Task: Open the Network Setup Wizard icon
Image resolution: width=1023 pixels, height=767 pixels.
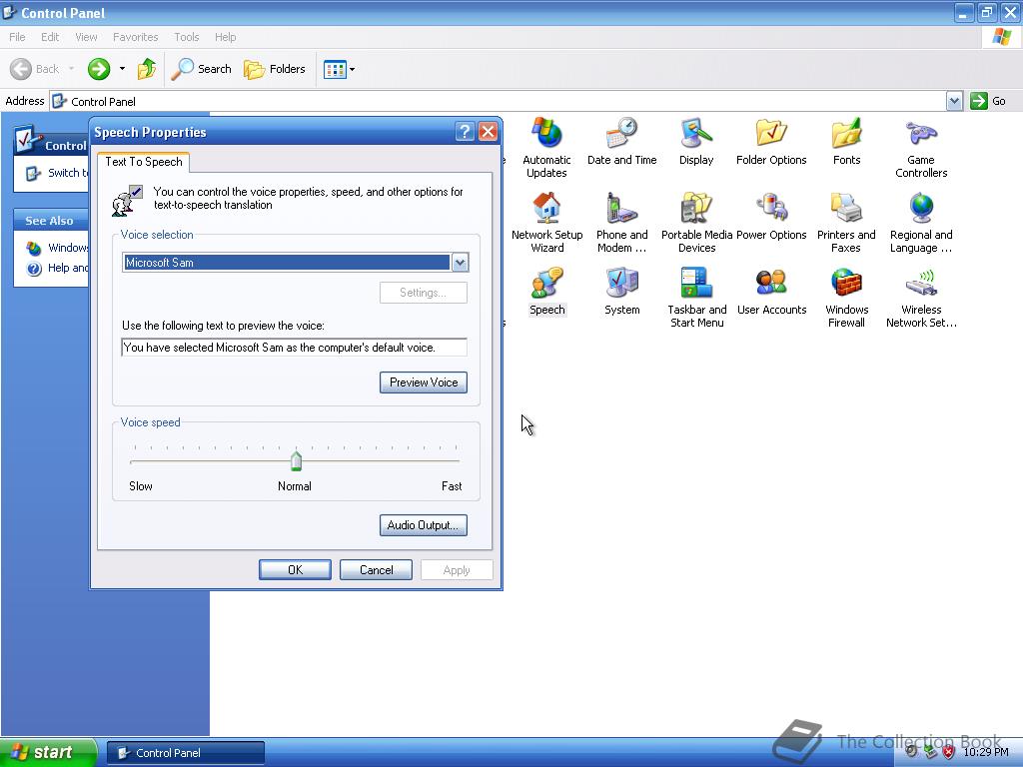Action: coord(546,223)
